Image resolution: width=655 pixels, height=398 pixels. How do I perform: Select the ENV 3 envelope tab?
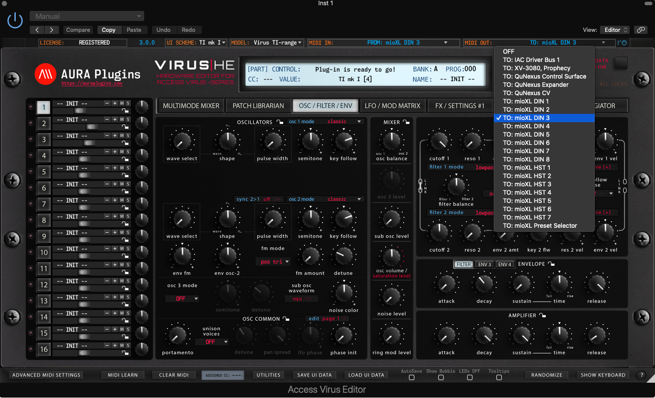484,264
